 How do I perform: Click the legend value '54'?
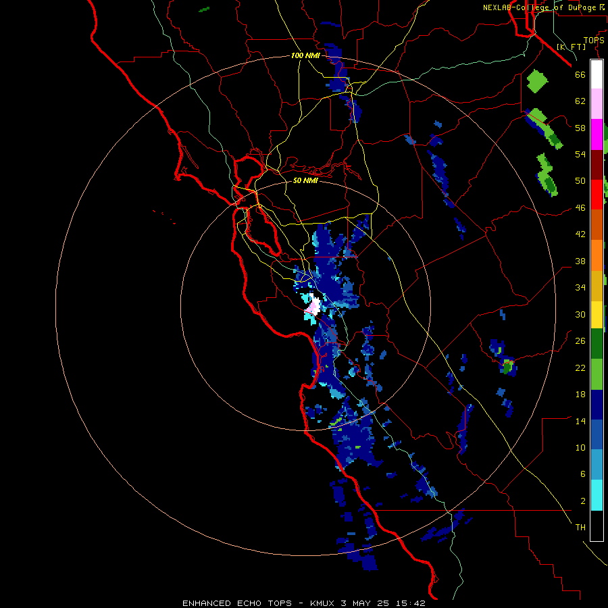click(x=580, y=154)
